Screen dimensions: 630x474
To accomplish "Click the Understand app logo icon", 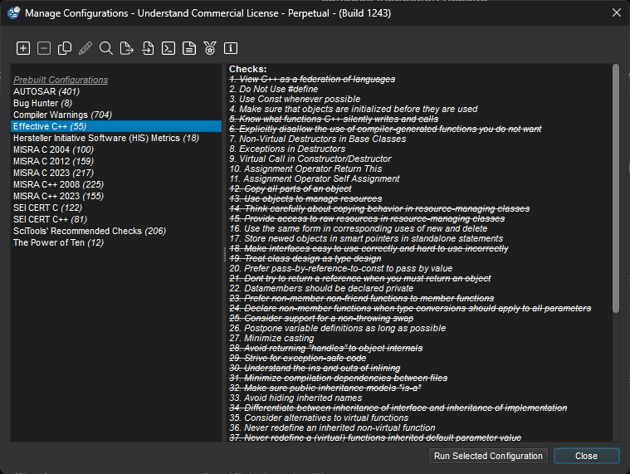I will pyautogui.click(x=13, y=12).
